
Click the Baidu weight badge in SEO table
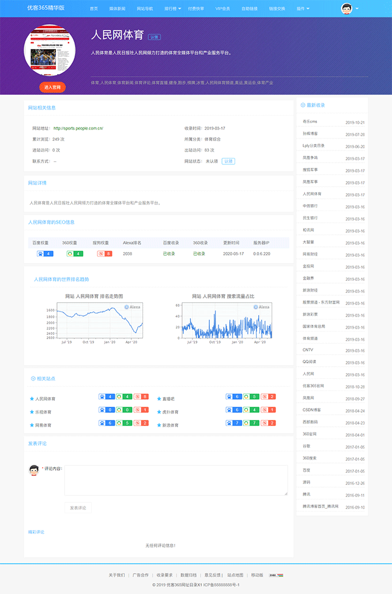[44, 254]
